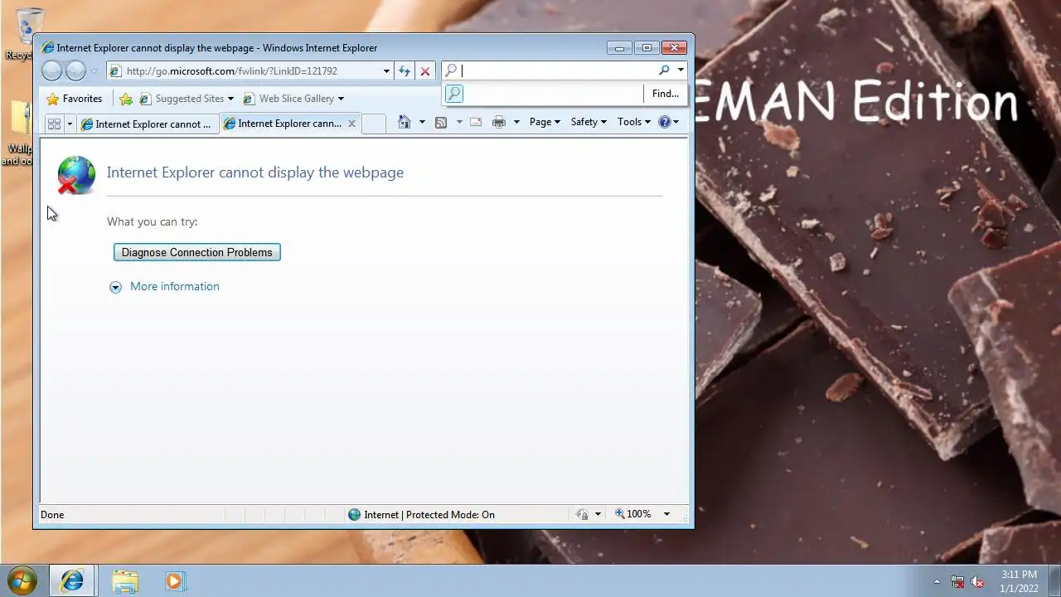
Task: Click inside the search box
Action: click(x=557, y=70)
